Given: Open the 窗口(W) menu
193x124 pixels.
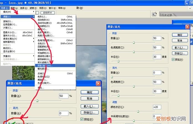Looking at the screenshot, I should (x=52, y=8).
